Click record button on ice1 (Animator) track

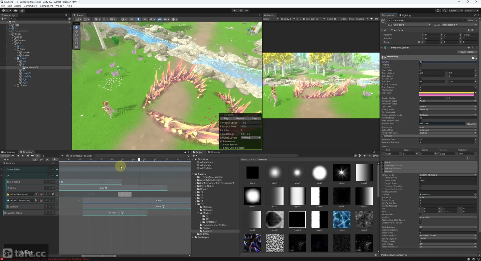[x=41, y=194]
